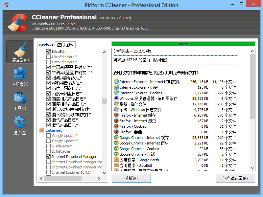
Task: Uncheck Internet Download Manager checkbox
Action: pos(49,157)
